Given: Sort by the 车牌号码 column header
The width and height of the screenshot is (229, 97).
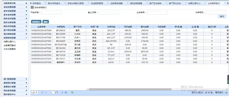Looking at the screenshot, I should (x=61, y=27).
